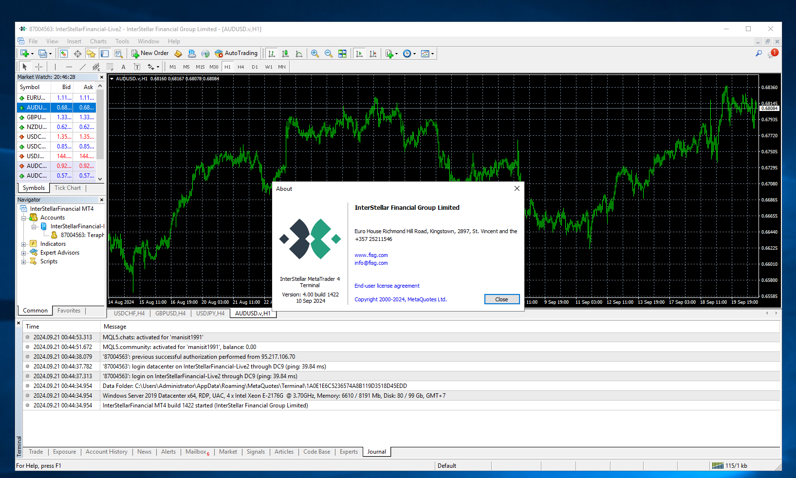This screenshot has width=796, height=478.
Task: Switch chart to candlesticks icon
Action: (x=285, y=54)
